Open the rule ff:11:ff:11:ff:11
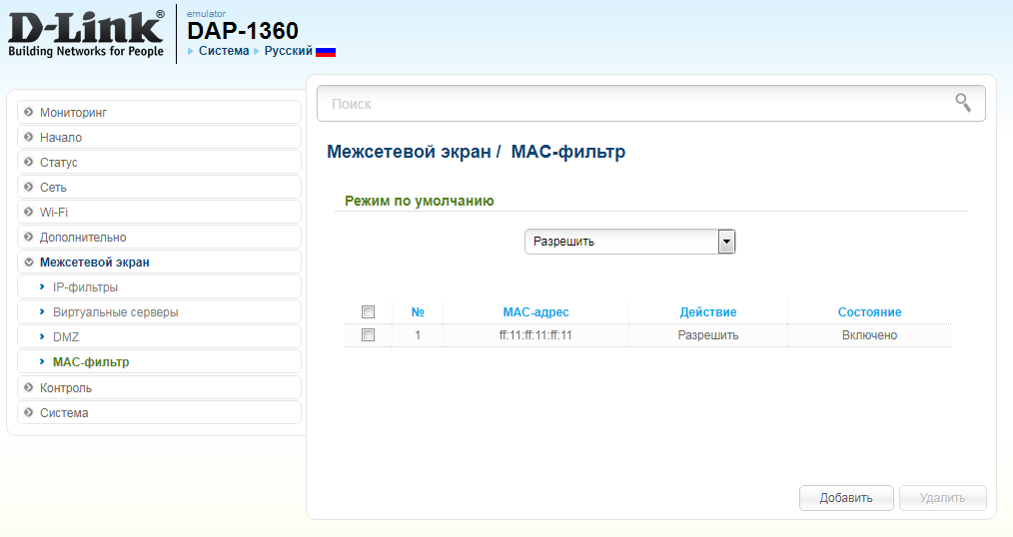The width and height of the screenshot is (1013, 537). coord(535,335)
